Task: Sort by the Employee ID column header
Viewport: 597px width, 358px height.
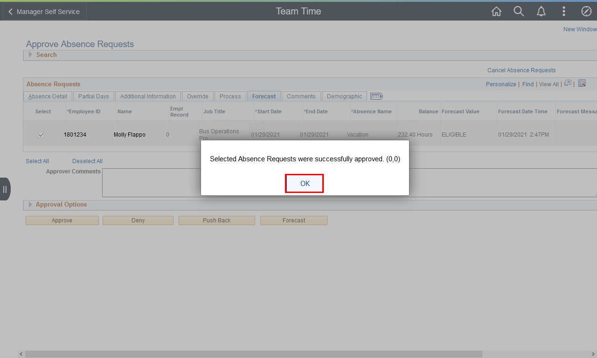Action: 84,112
